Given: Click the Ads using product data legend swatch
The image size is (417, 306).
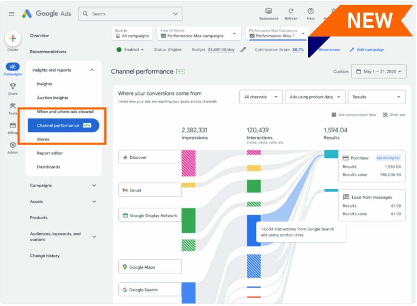Looking at the screenshot, I should tap(334, 115).
